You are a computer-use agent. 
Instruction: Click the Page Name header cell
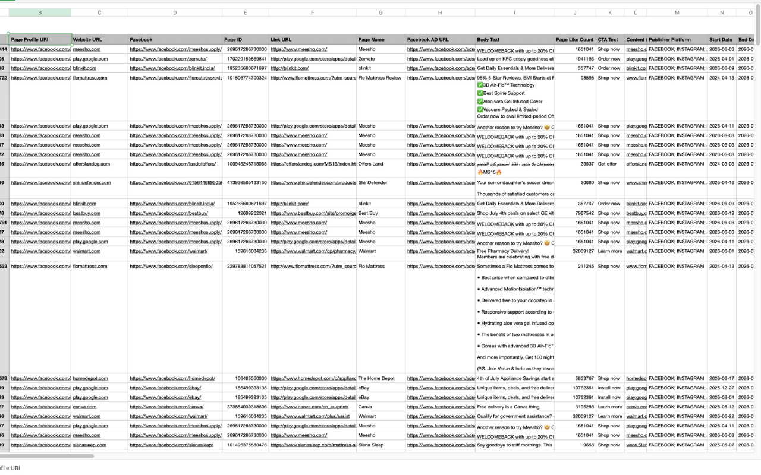380,40
